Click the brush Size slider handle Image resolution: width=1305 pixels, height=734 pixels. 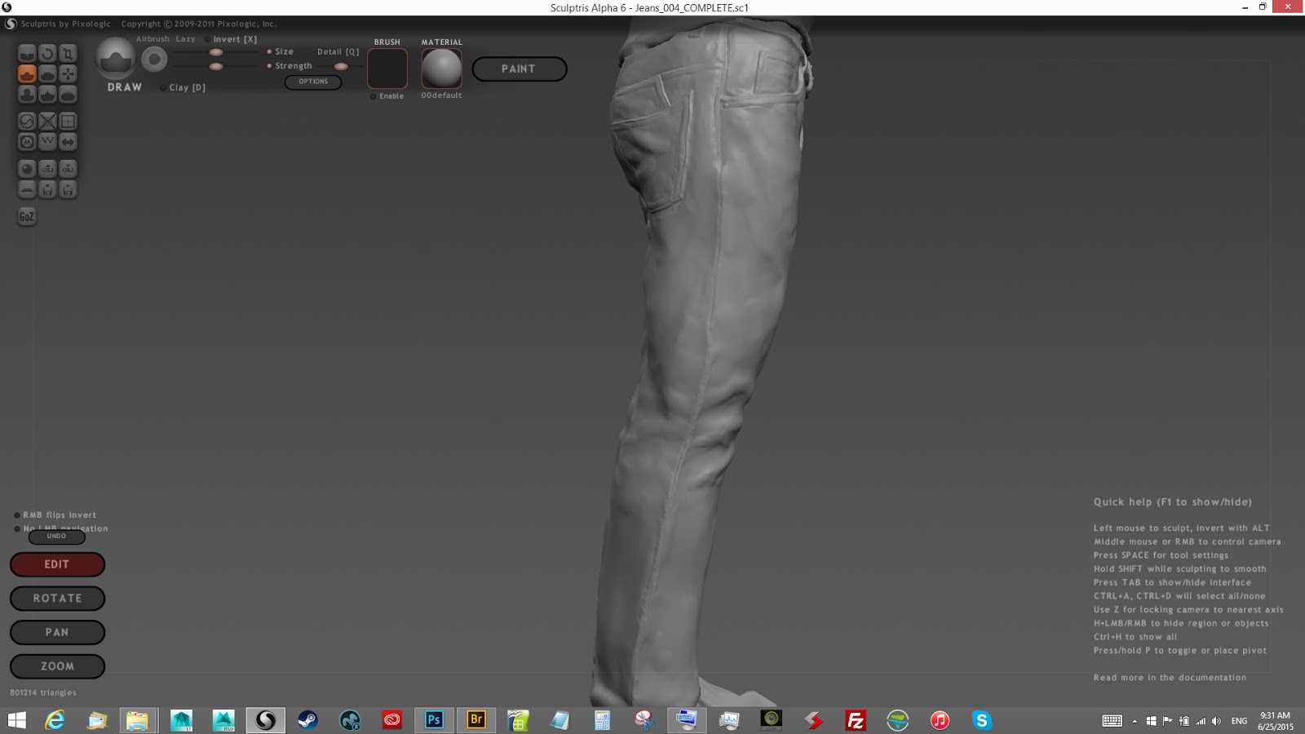(216, 52)
